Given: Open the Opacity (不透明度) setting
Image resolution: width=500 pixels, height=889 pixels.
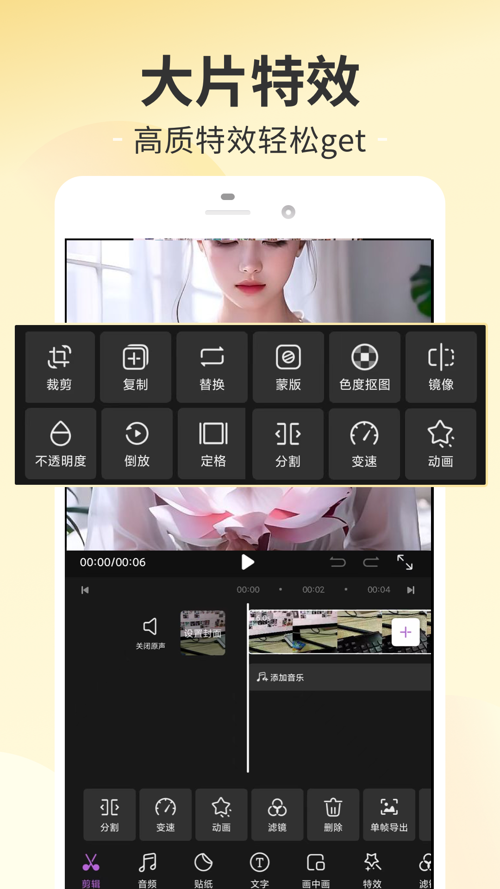Looking at the screenshot, I should (x=61, y=444).
